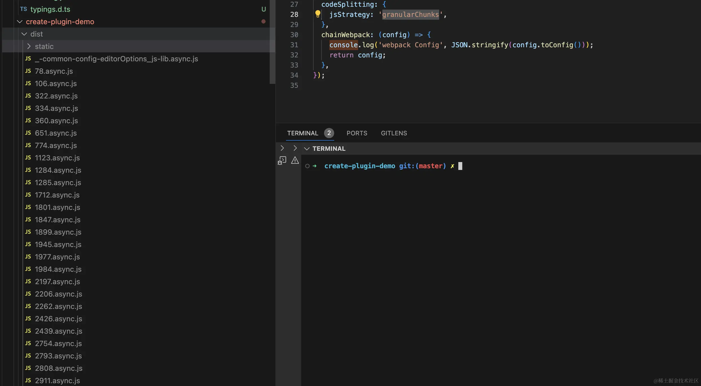
Task: Open 334.async.js file
Action: [56, 108]
